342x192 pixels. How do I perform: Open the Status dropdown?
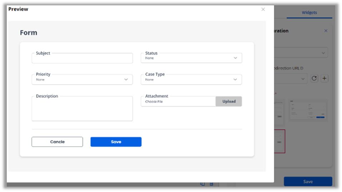[191, 58]
